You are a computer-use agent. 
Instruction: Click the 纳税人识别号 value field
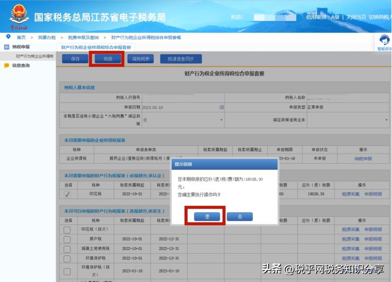pyautogui.click(x=183, y=98)
